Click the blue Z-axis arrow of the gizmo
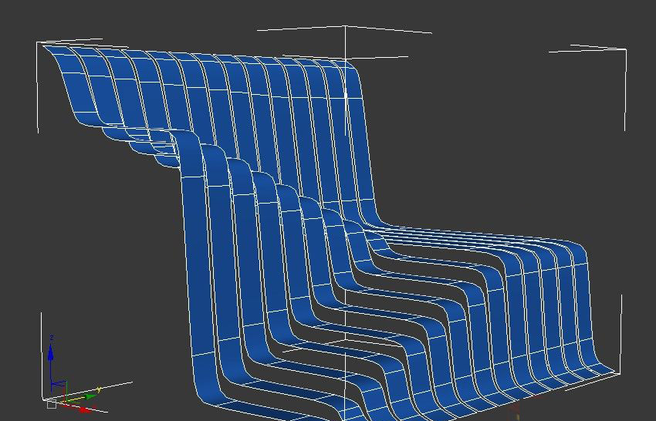Screen dimensions: 656x421 tap(51, 353)
